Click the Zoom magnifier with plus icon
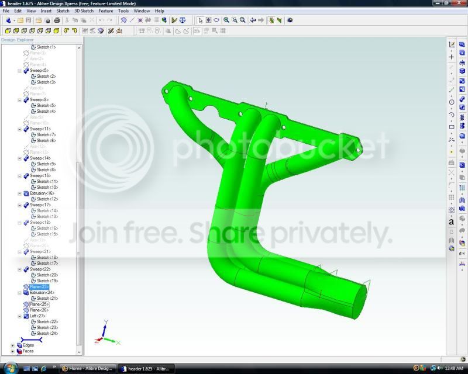468x374 pixels. (226, 20)
